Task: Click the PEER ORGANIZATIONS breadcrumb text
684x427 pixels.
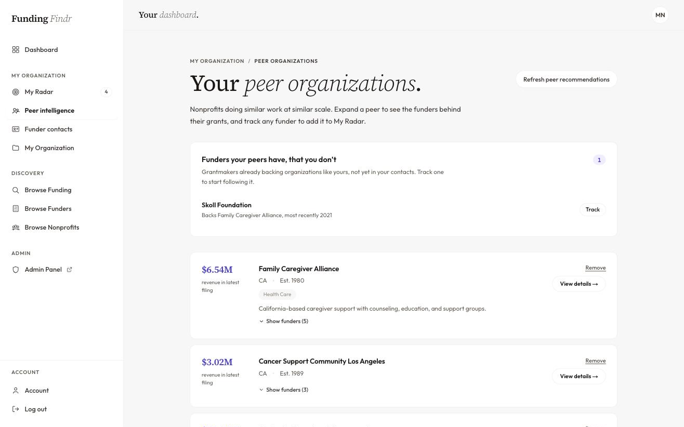Action: click(x=286, y=61)
